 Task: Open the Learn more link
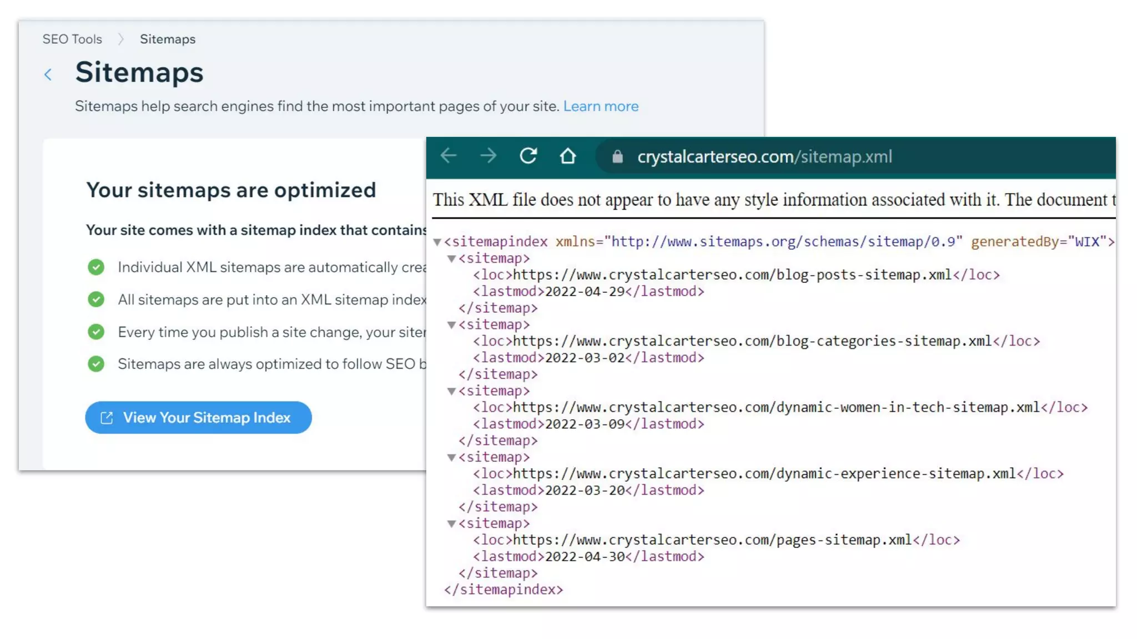point(601,106)
